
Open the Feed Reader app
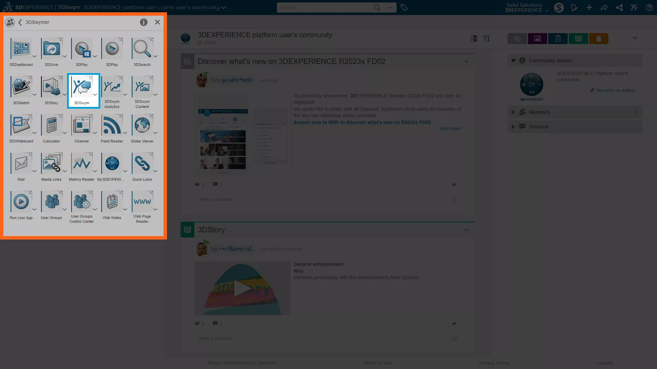112,126
